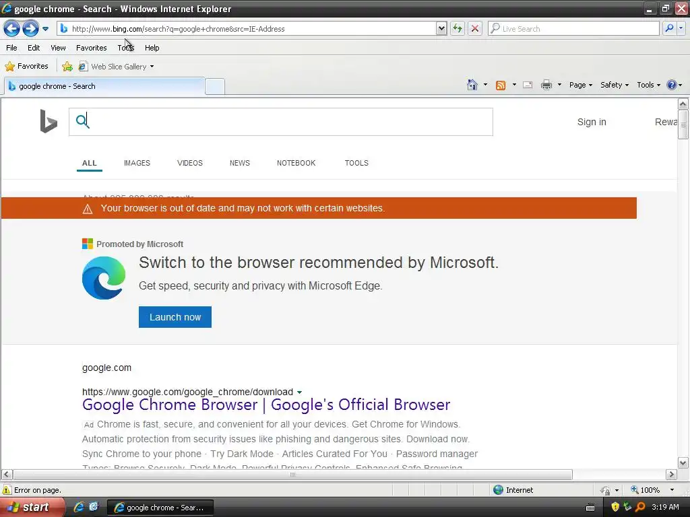
Task: Expand the Print options dropdown arrow
Action: tap(559, 85)
